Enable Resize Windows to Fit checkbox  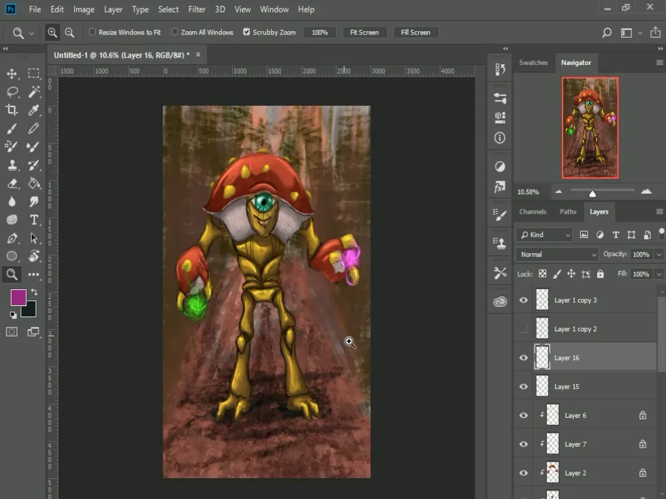click(x=92, y=32)
